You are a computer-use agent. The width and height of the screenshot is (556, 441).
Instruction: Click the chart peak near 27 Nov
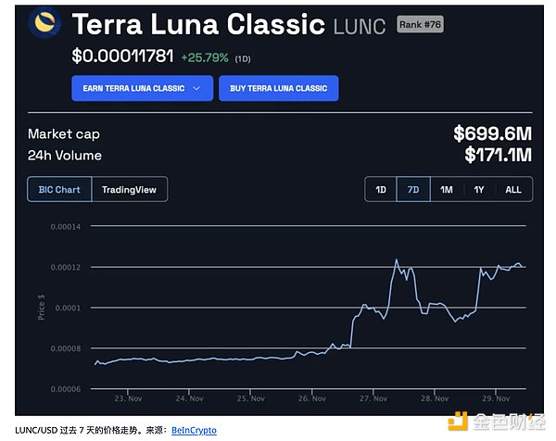pos(397,260)
